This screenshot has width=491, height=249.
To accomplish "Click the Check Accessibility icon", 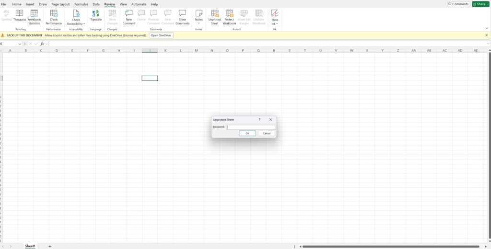I will click(x=76, y=13).
